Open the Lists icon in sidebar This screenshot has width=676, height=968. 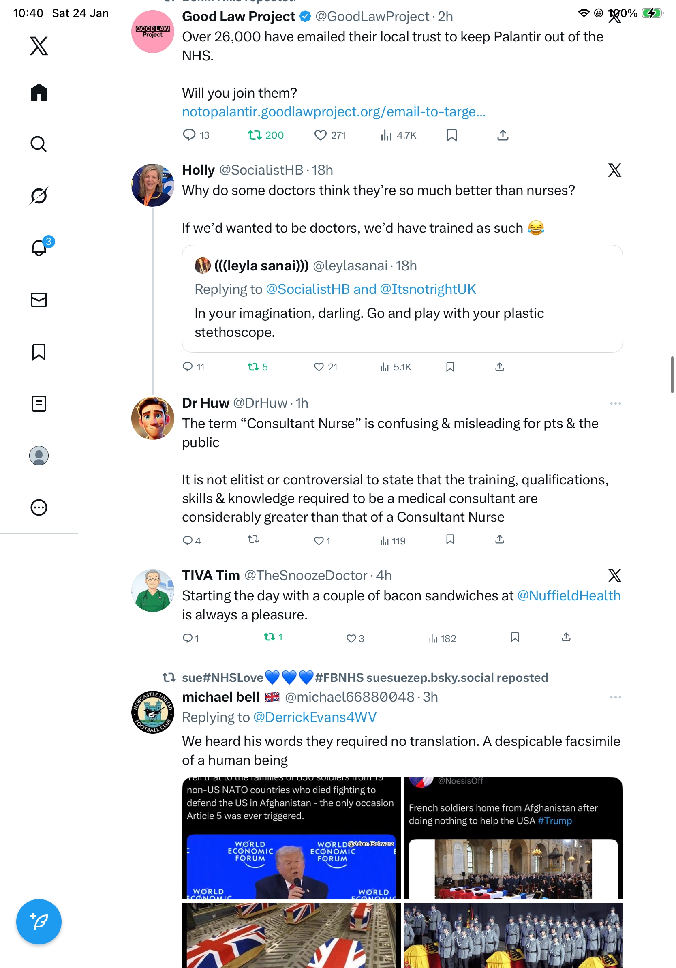pyautogui.click(x=39, y=403)
